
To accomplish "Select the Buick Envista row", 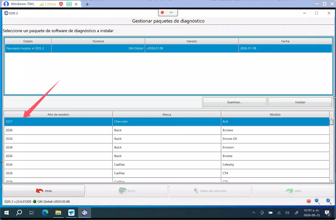I will coord(167,156).
